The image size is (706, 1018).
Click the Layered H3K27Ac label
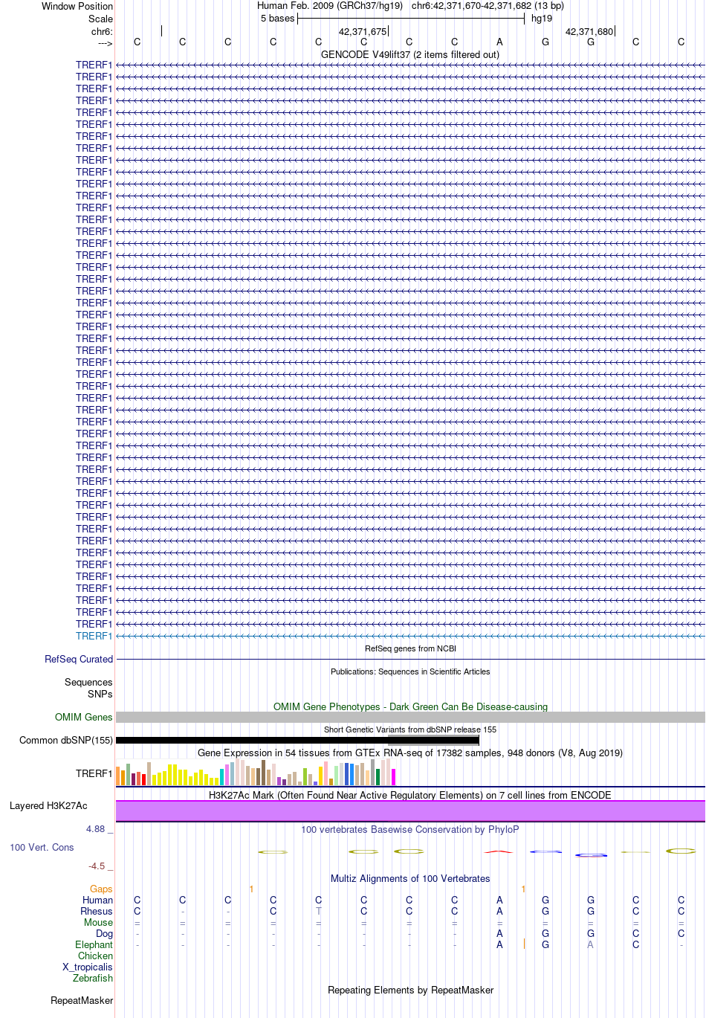point(48,805)
